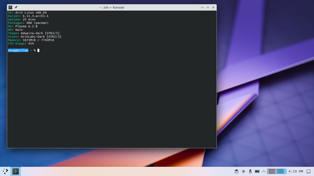Open the clock showing 4:19 PM

click(295, 172)
